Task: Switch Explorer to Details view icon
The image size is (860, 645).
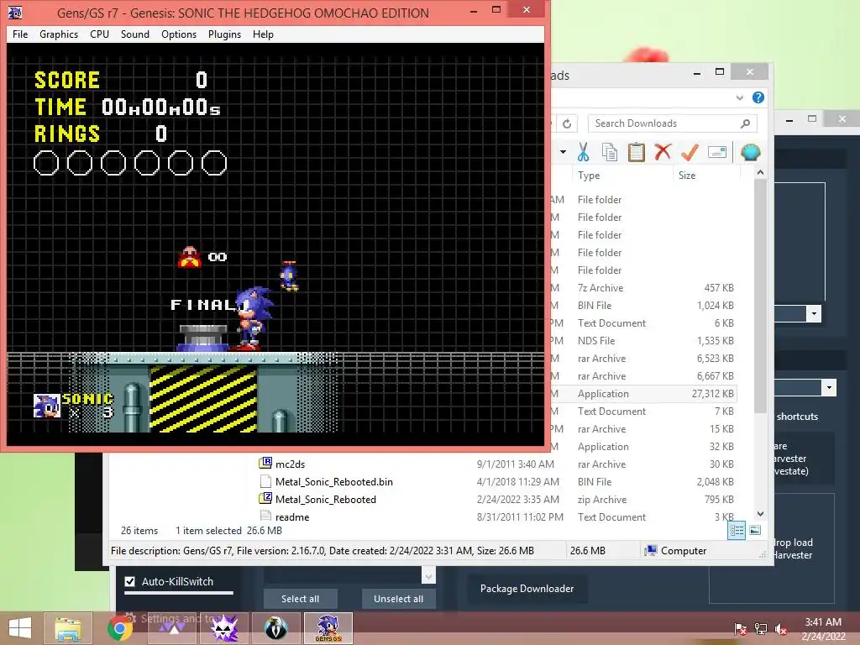Action: 737,530
